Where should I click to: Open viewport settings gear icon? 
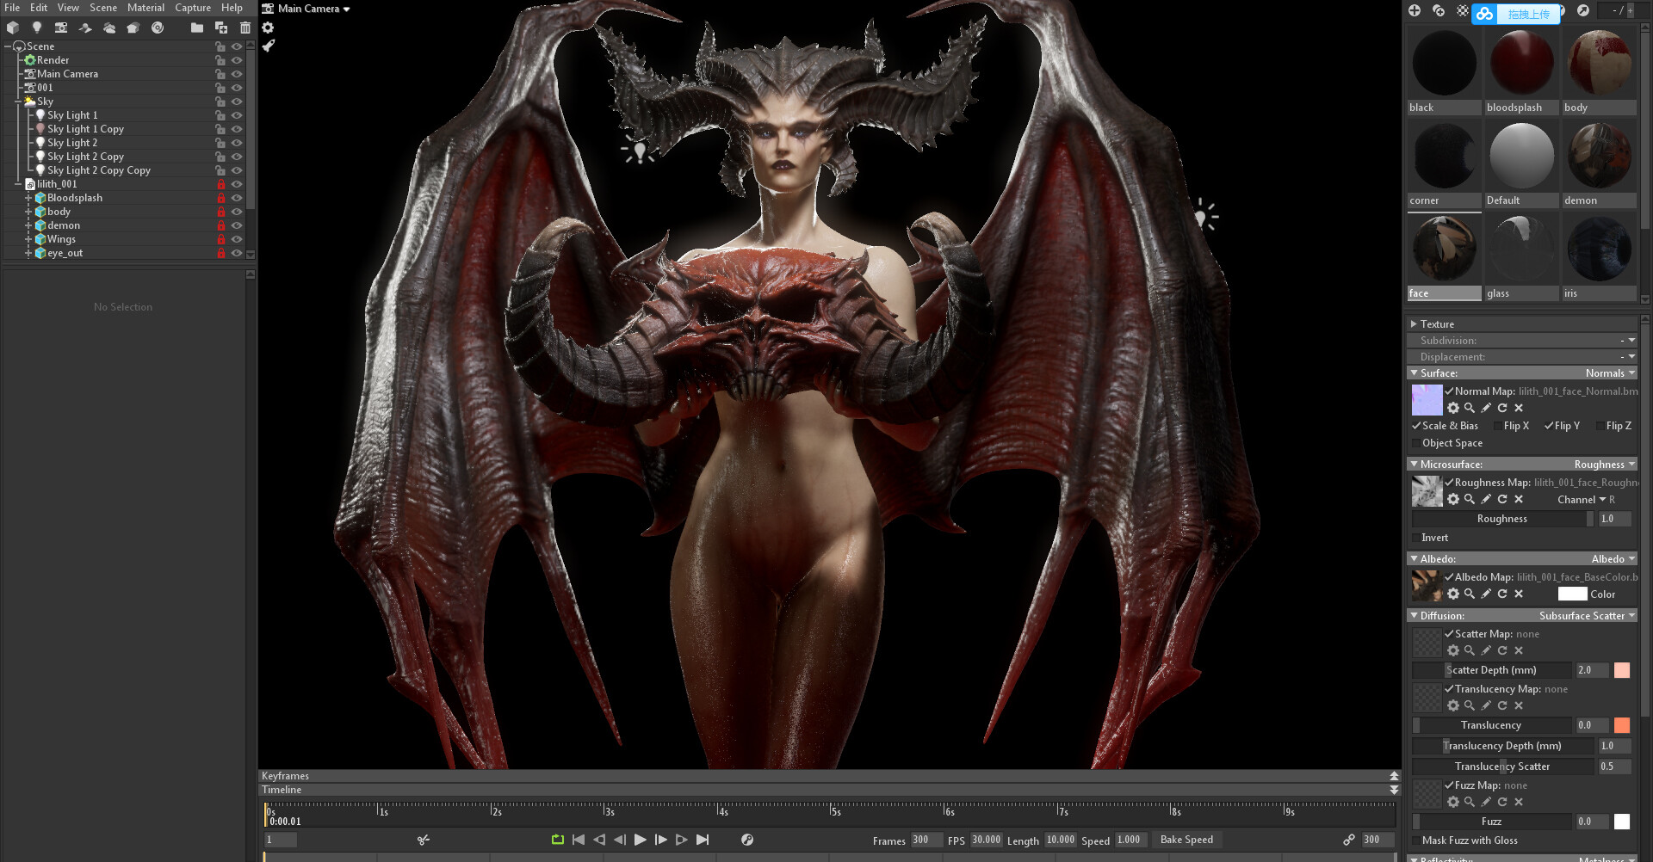click(268, 28)
